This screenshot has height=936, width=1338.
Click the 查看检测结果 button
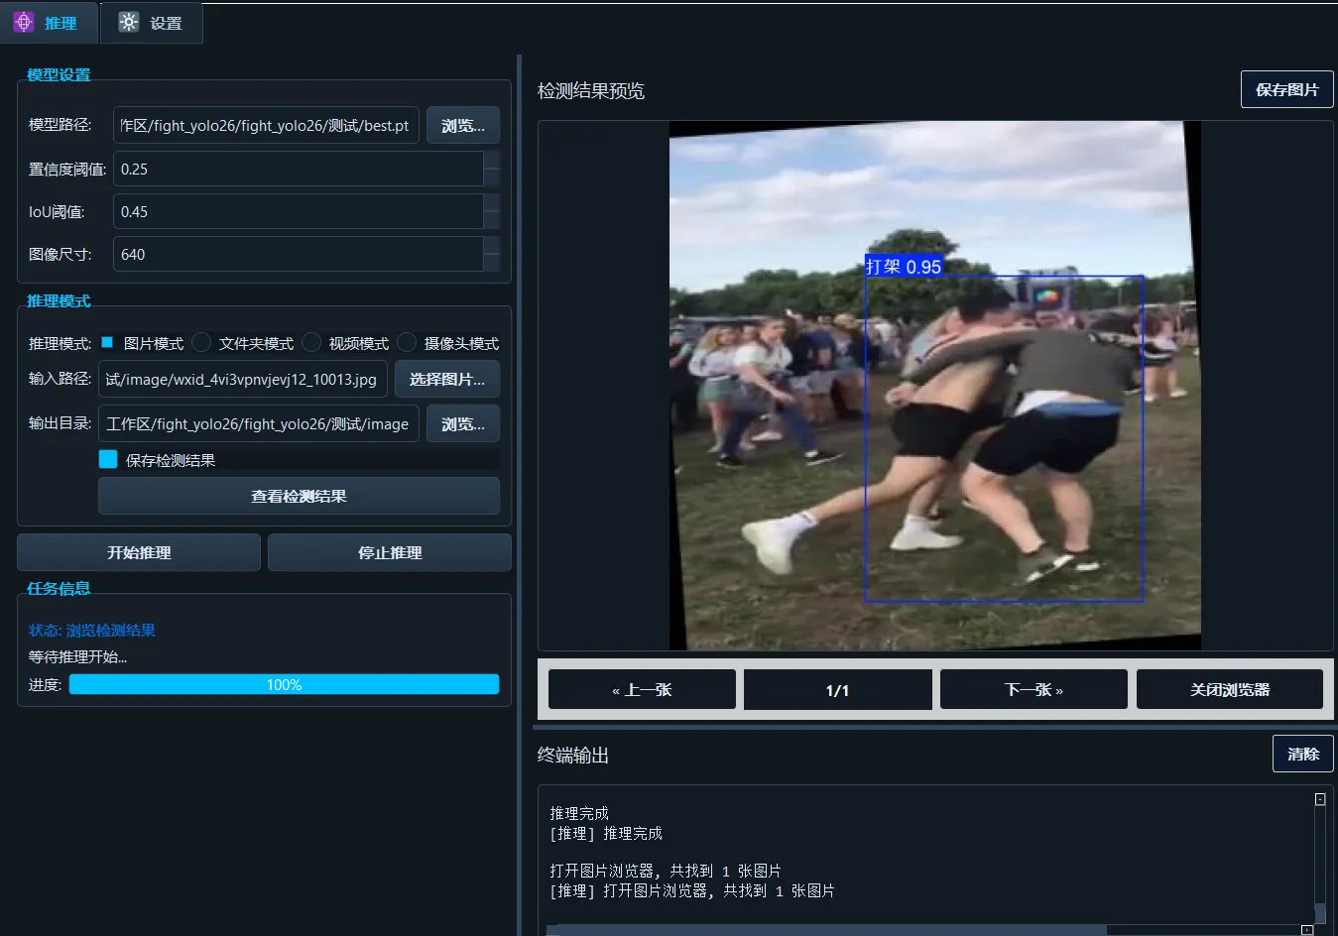(299, 496)
